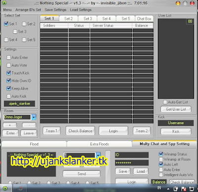
Task: Enable the Set 5 checkbox in Select Set
Action: [24, 40]
